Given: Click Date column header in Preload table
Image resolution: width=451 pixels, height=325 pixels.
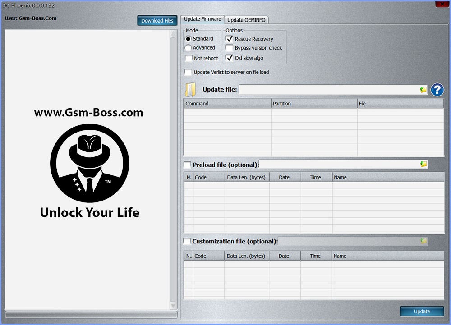Looking at the screenshot, I should coord(285,177).
